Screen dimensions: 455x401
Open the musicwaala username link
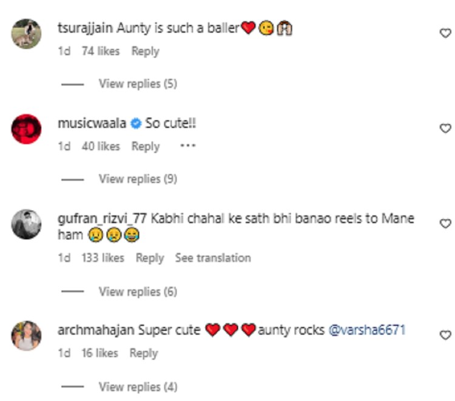(92, 124)
